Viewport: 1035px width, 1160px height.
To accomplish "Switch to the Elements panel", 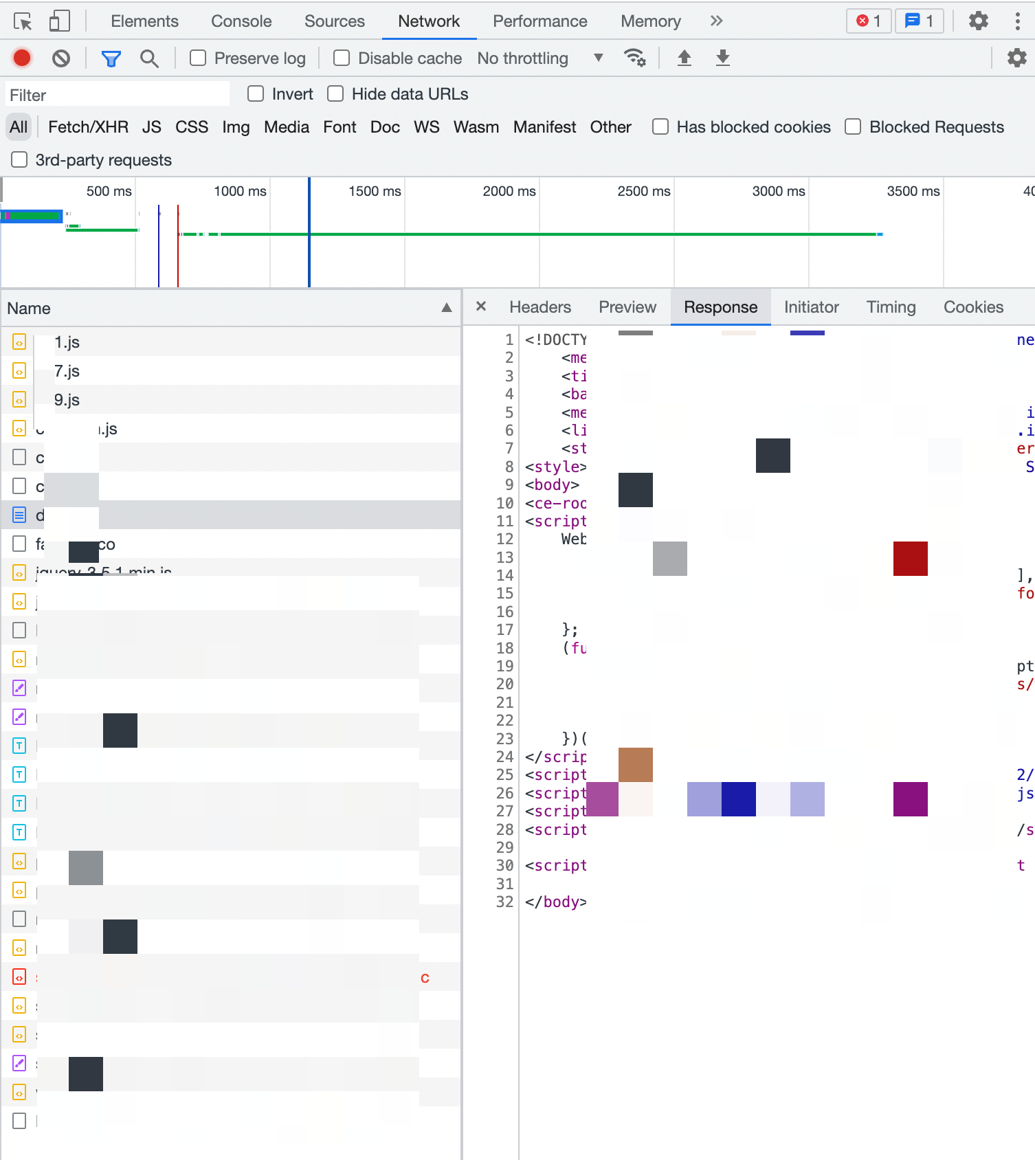I will [145, 21].
